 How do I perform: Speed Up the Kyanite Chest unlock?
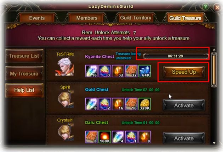coord(184,72)
